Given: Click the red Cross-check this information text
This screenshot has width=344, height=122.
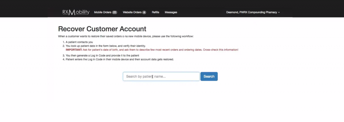Looking at the screenshot, I should pyautogui.click(x=220, y=50).
